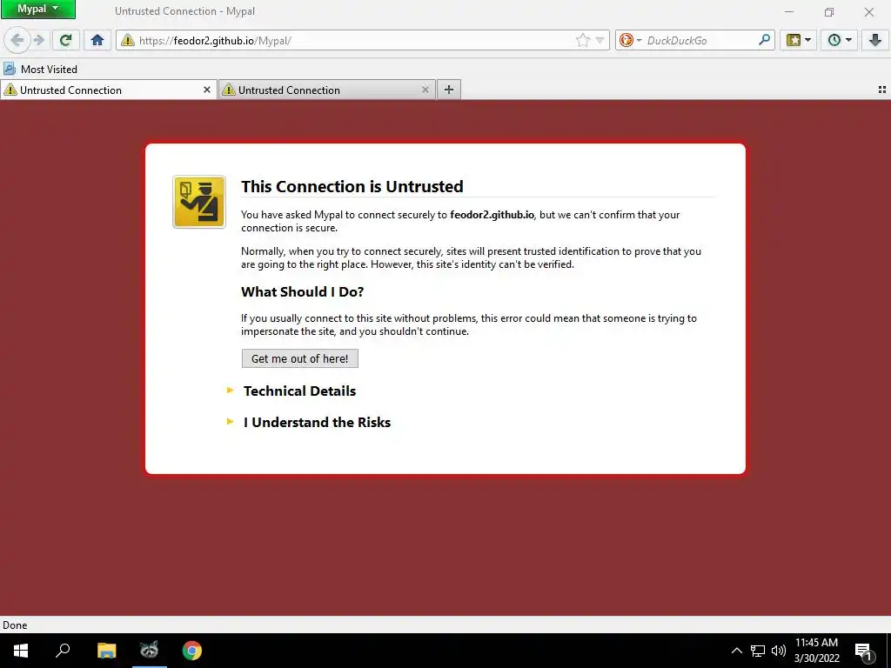Viewport: 891px width, 668px height.
Task: Click the Get me out of here! button
Action: [x=299, y=358]
